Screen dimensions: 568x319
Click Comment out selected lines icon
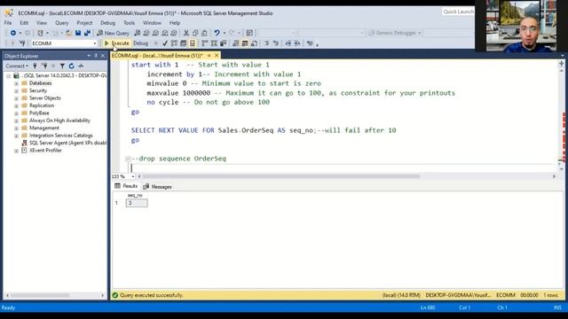click(266, 43)
